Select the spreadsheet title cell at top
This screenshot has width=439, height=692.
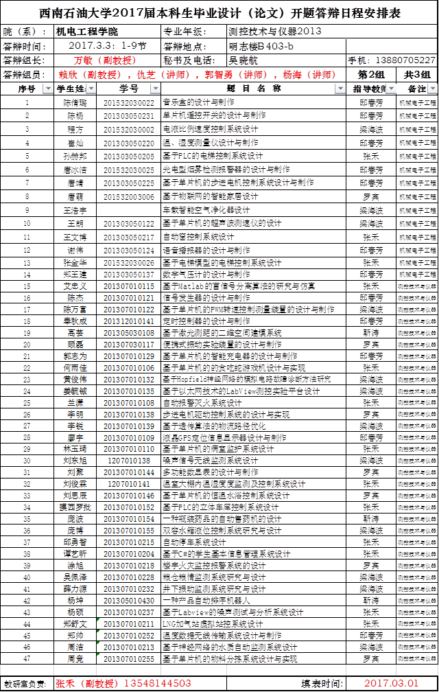tap(219, 14)
